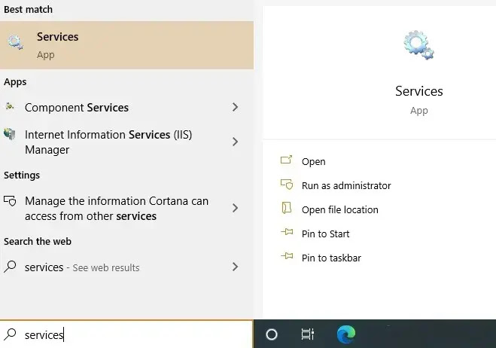
Task: Pin Services to Start
Action: pyautogui.click(x=325, y=234)
